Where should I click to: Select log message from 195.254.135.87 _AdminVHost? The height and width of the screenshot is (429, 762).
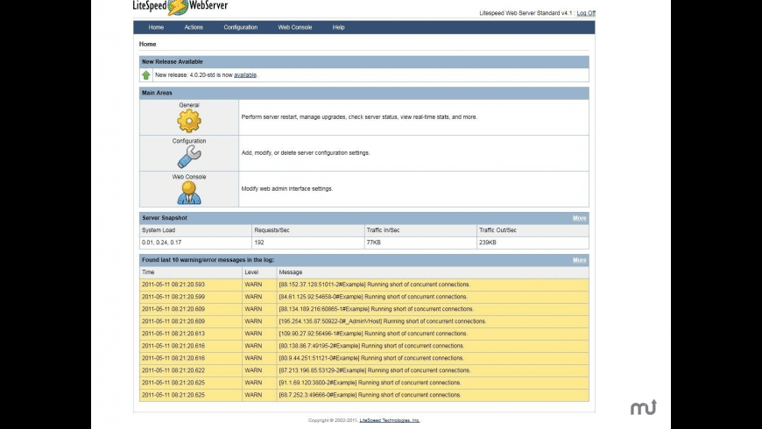pyautogui.click(x=383, y=321)
